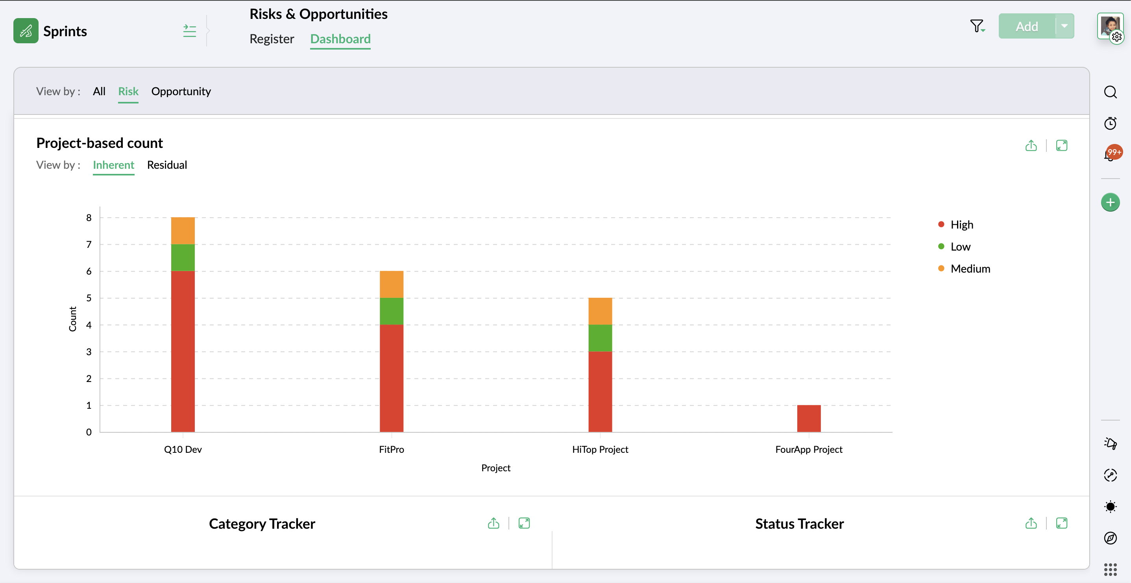Open the nine-dot apps grid icon
Image resolution: width=1131 pixels, height=583 pixels.
pos(1111,569)
